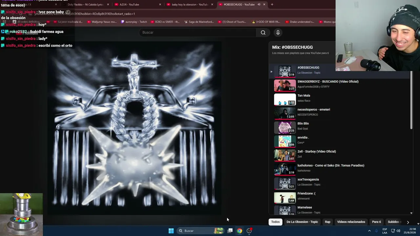
Task: Close the A.D.N - YouTube tab
Action: coord(160,5)
